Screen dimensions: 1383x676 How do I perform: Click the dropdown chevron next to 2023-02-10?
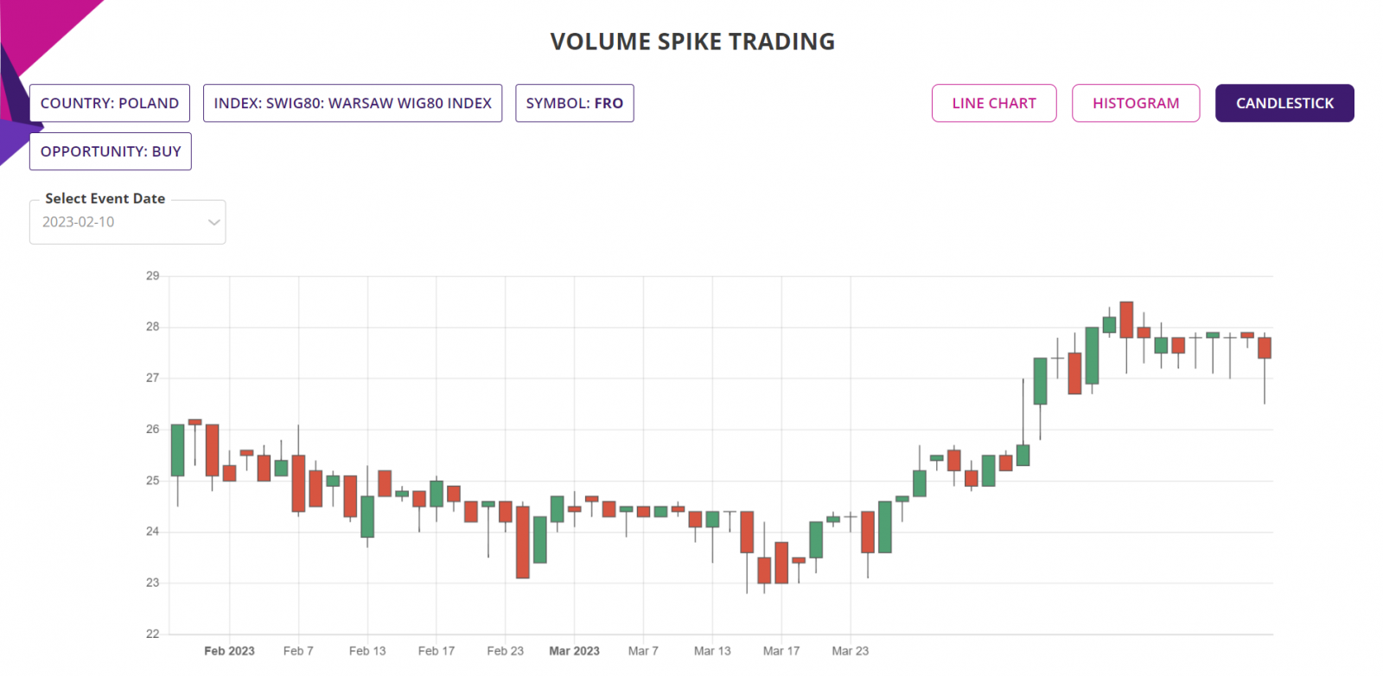[214, 222]
